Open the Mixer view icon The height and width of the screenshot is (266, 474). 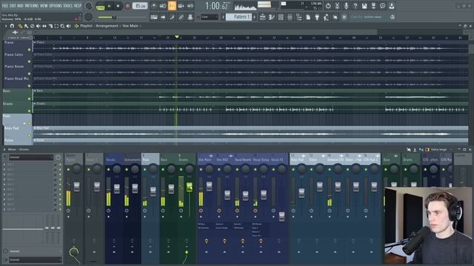pyautogui.click(x=290, y=17)
